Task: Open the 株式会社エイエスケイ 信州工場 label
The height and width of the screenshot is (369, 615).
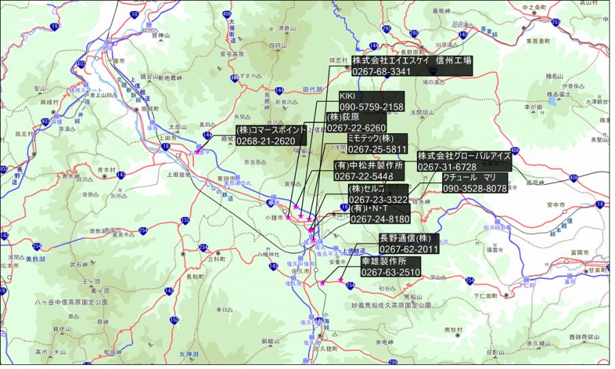Action: [x=412, y=65]
